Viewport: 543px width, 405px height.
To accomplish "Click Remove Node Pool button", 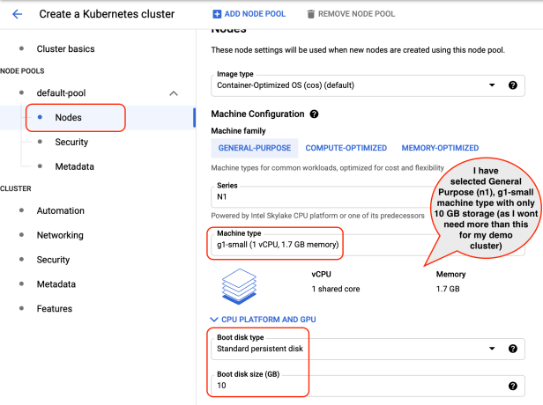I will 353,14.
